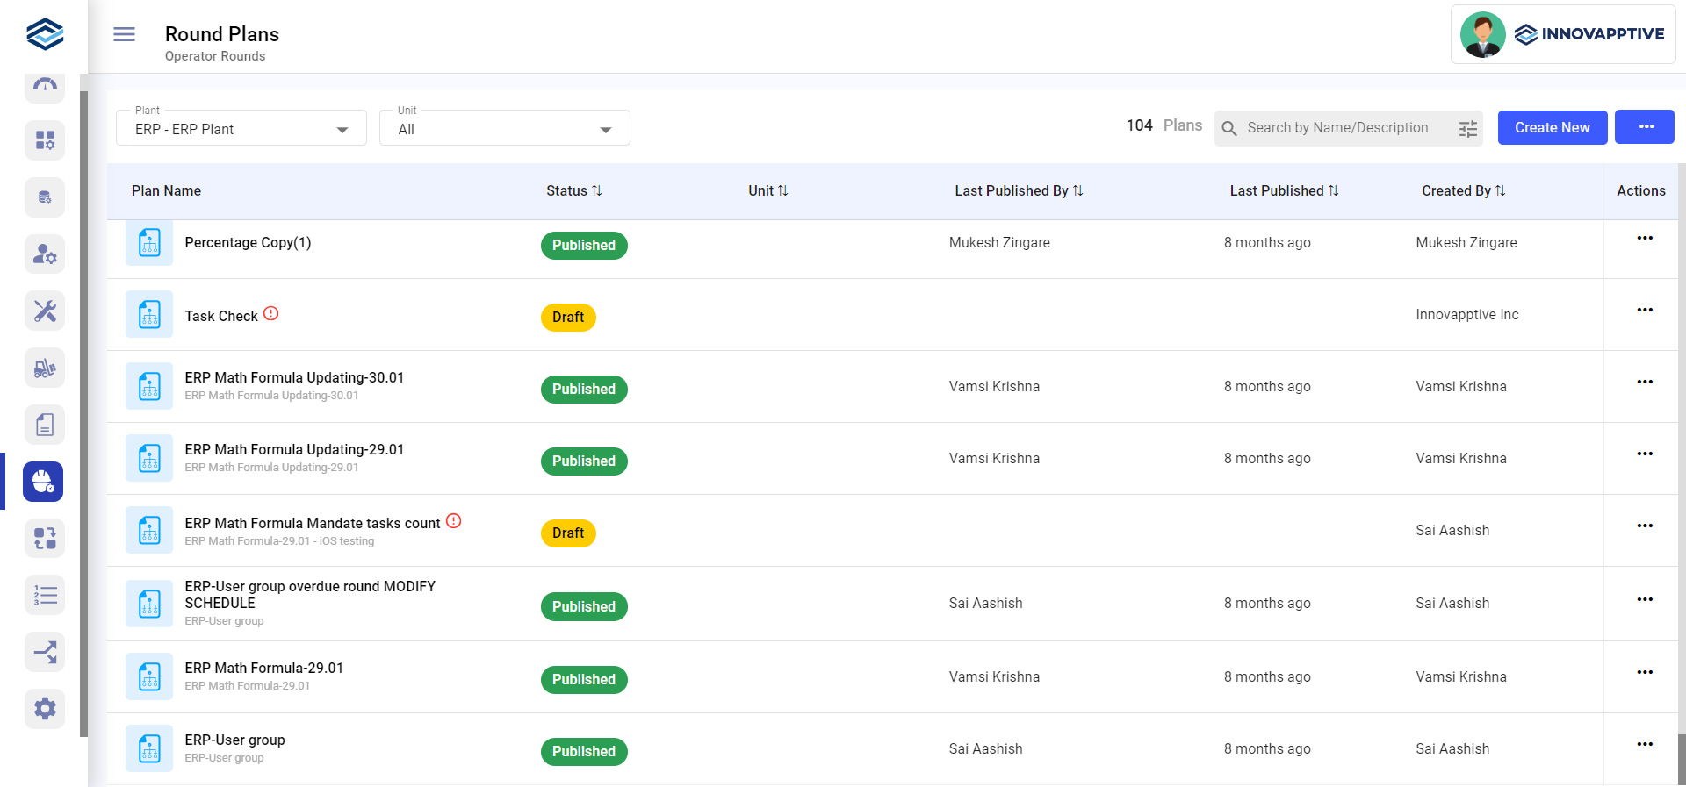1686x787 pixels.
Task: Click the settings gear in sidebar
Action: click(45, 709)
